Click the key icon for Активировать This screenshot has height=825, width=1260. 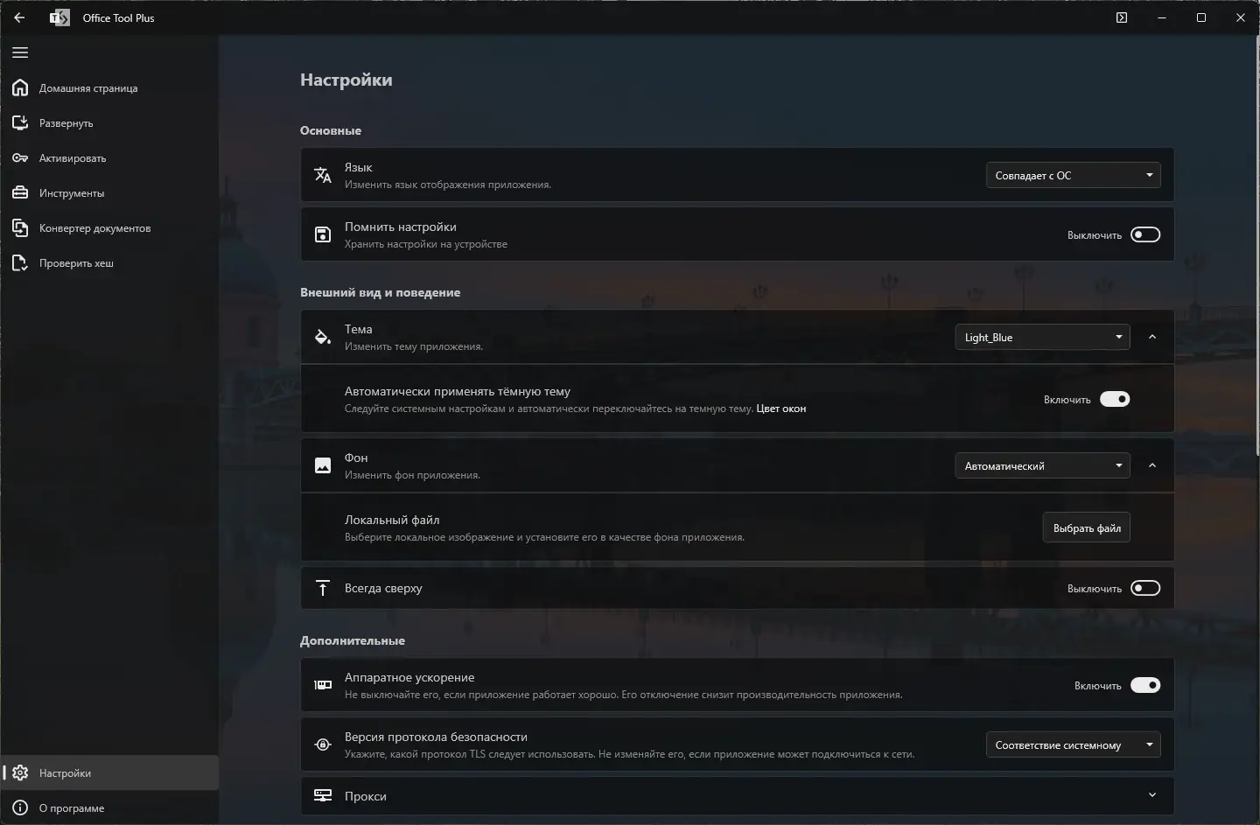[20, 157]
